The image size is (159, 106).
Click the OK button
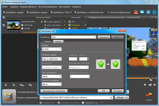tap(104, 91)
